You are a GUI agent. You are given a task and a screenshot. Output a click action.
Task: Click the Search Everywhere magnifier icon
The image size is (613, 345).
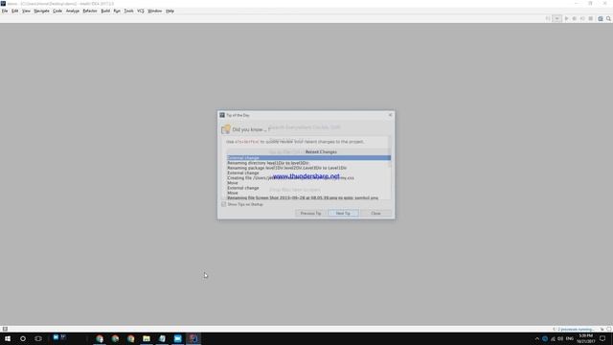click(608, 18)
